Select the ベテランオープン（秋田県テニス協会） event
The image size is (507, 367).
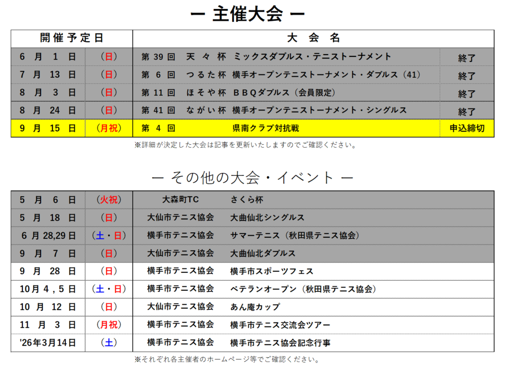click(x=303, y=289)
